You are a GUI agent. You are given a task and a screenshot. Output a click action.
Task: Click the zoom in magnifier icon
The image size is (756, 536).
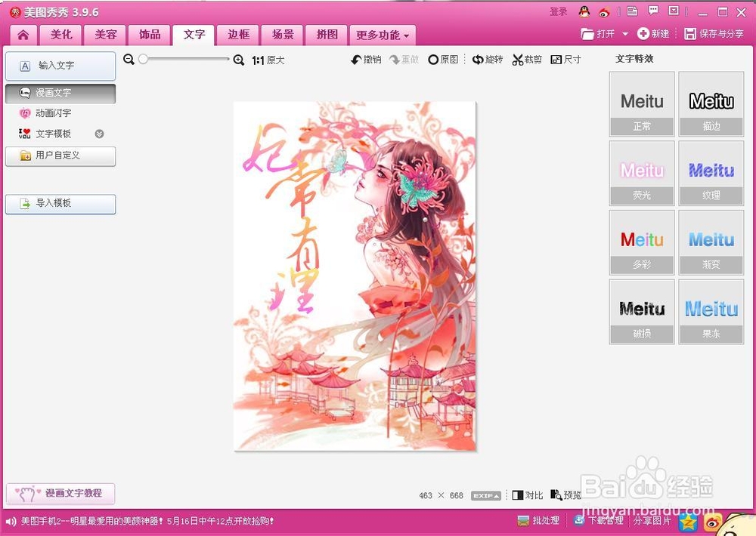pyautogui.click(x=239, y=60)
